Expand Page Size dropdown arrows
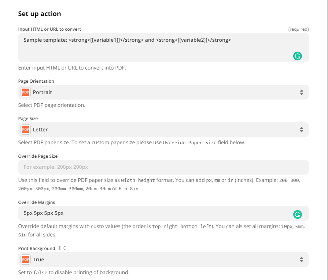The image size is (328, 280). click(301, 130)
